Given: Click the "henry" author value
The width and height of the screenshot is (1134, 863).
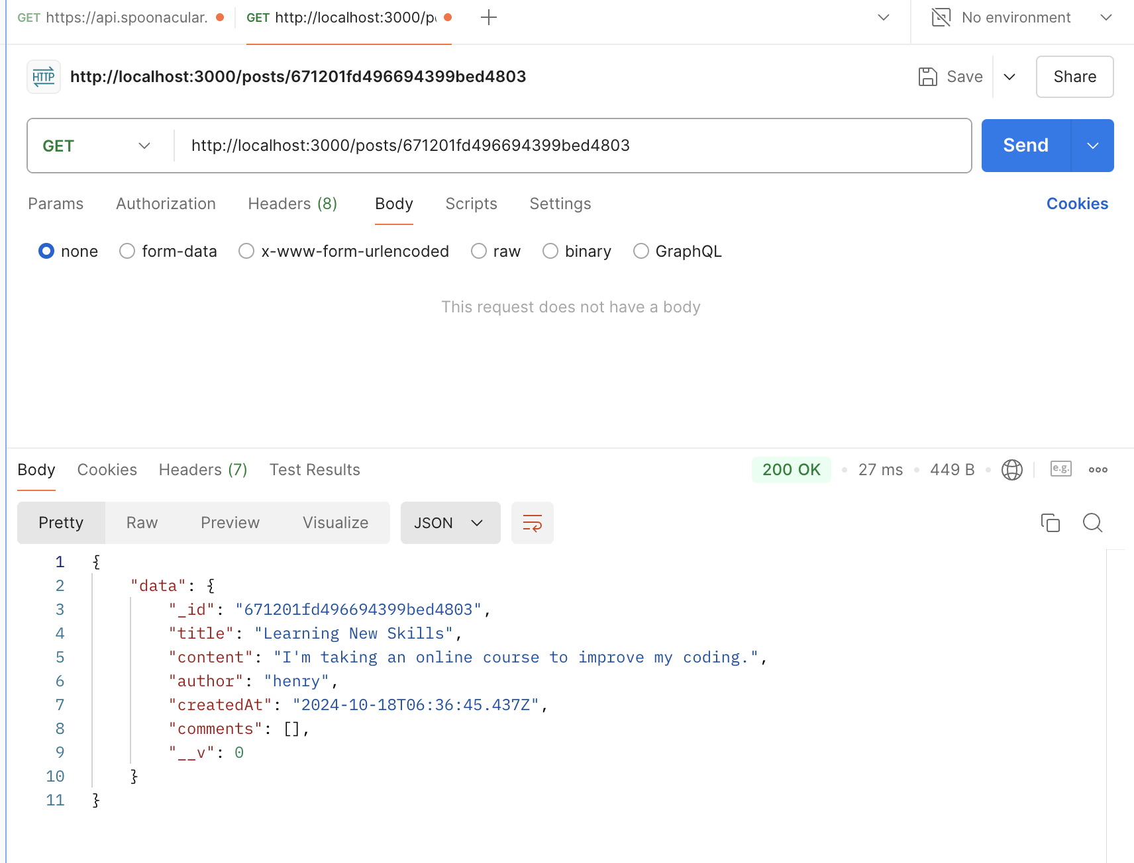Looking at the screenshot, I should point(296,681).
